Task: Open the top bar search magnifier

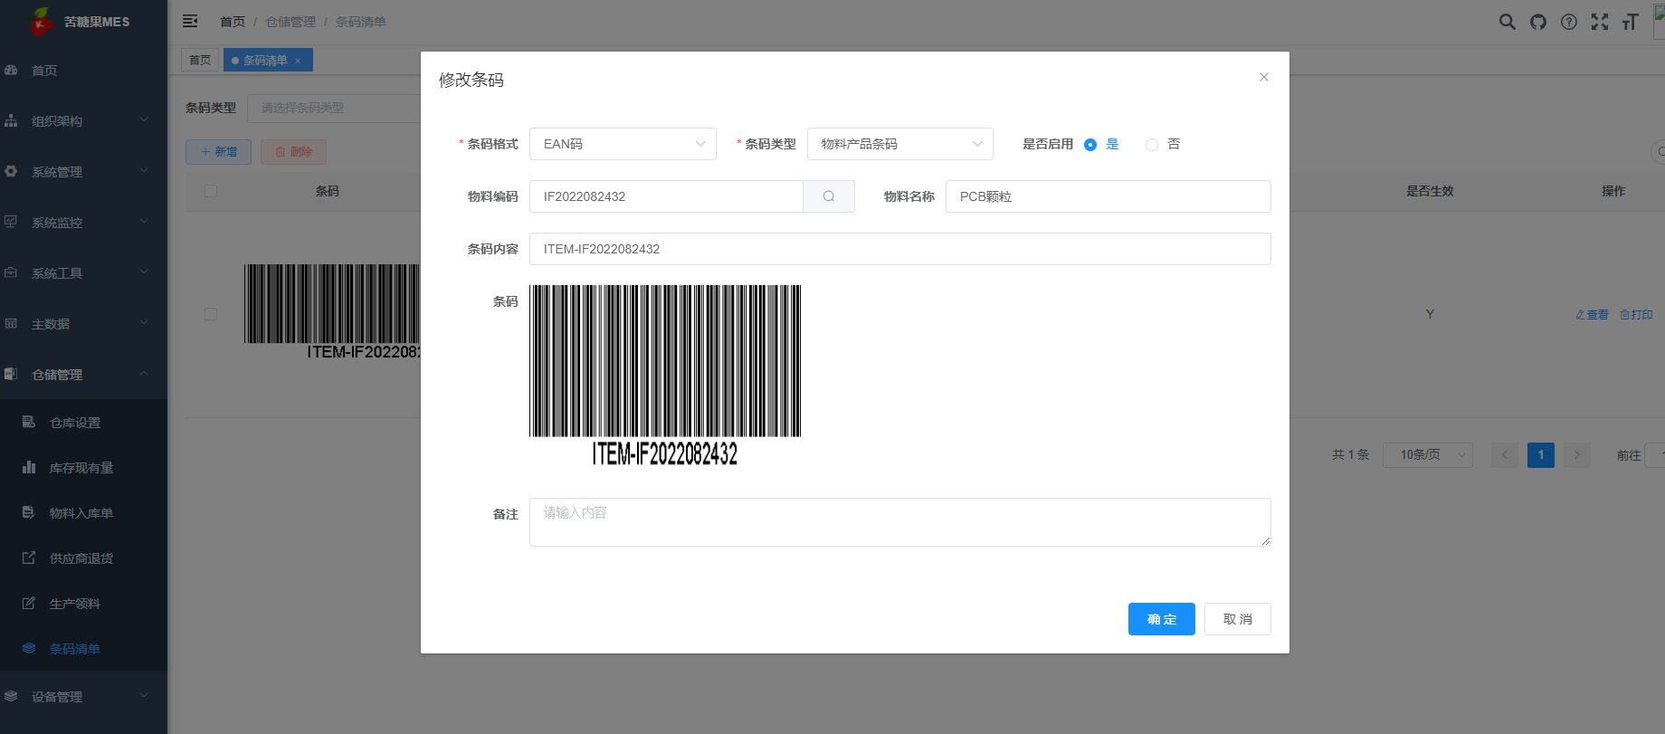Action: 1507,22
